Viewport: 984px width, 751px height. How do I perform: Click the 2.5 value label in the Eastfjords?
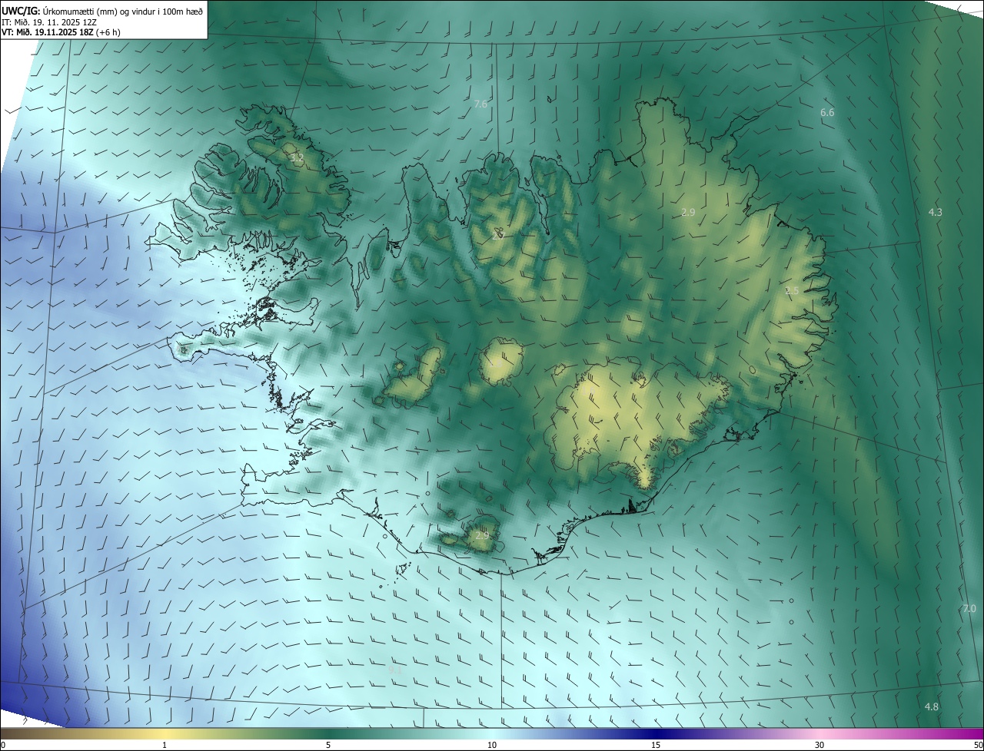pyautogui.click(x=792, y=290)
